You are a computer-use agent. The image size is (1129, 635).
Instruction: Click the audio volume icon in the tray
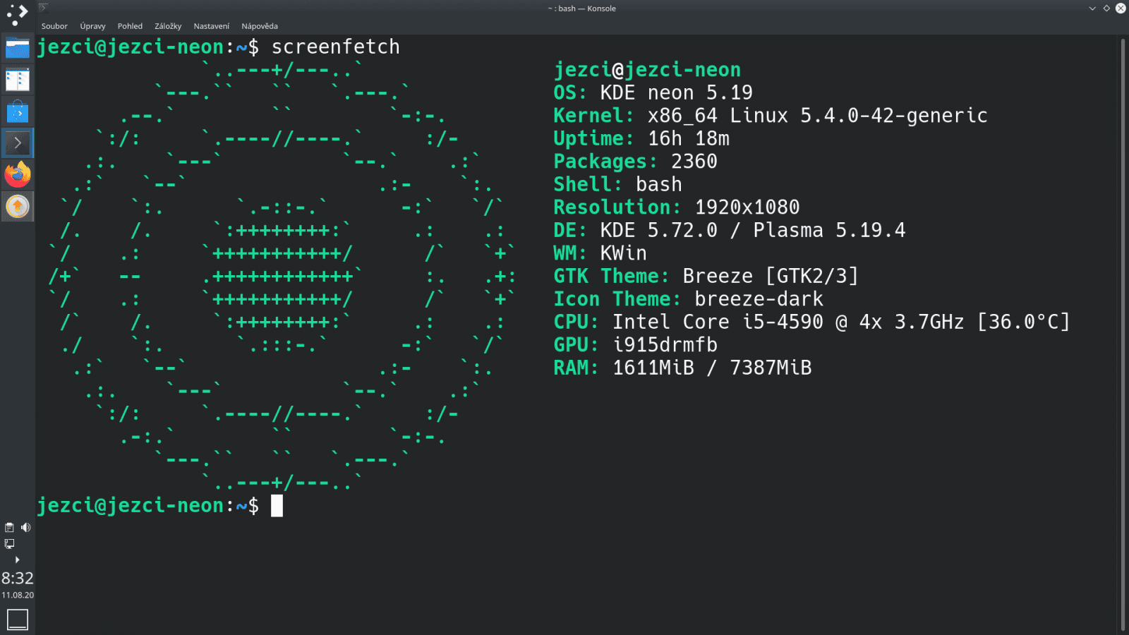tap(25, 527)
